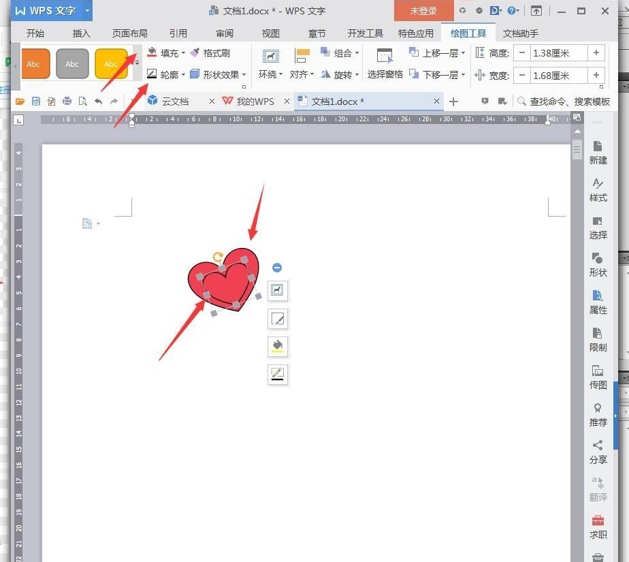Decrease the width (宽度) with minus button
629x562 pixels.
click(x=522, y=75)
